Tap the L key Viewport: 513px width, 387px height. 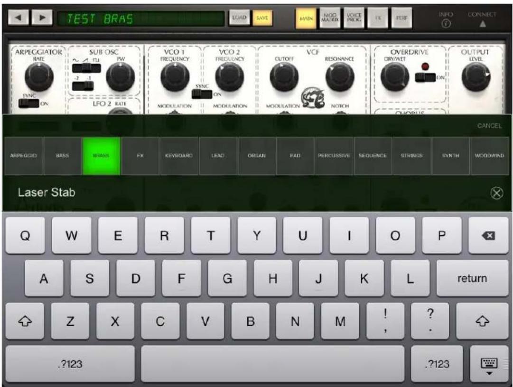410,278
